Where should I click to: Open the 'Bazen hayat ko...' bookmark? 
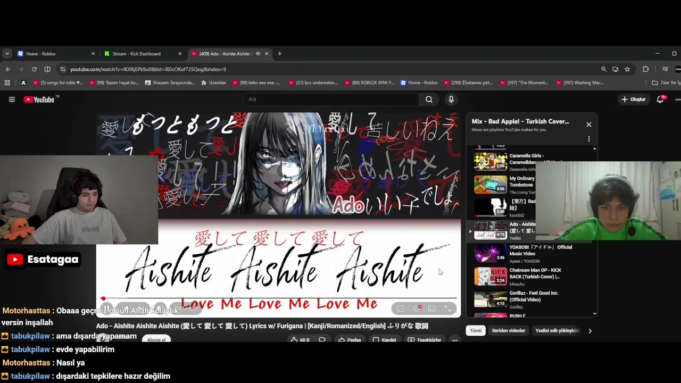[114, 82]
